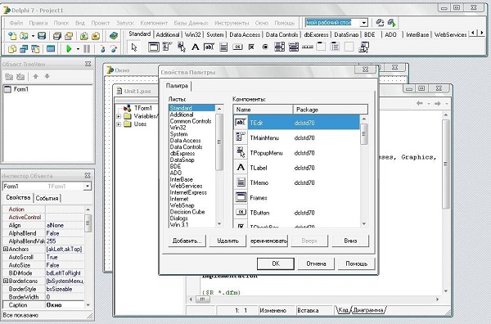Select the CheckBox component icon in palette
The width and height of the screenshot is (491, 324).
click(x=251, y=47)
